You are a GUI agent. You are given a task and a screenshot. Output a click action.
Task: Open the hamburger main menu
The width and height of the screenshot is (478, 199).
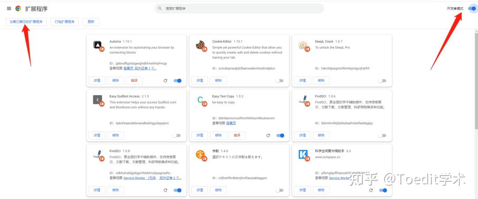9,8
